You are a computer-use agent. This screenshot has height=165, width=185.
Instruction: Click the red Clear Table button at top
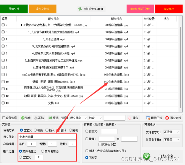pos(169,9)
